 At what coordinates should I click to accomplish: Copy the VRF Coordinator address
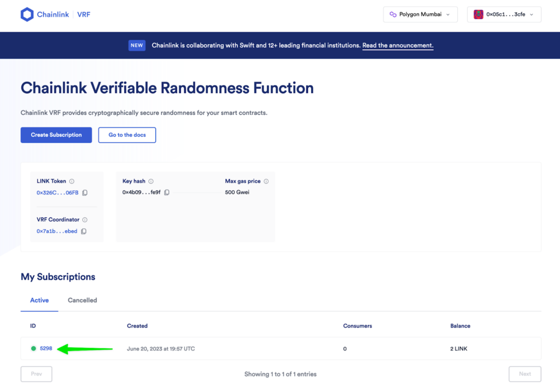84,231
